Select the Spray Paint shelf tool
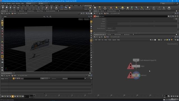This screenshot has width=179, height=101. tap(47, 8)
